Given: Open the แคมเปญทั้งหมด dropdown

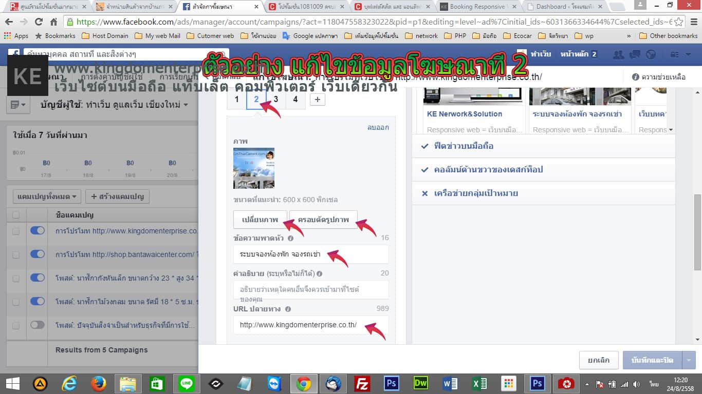Looking at the screenshot, I should [x=46, y=196].
